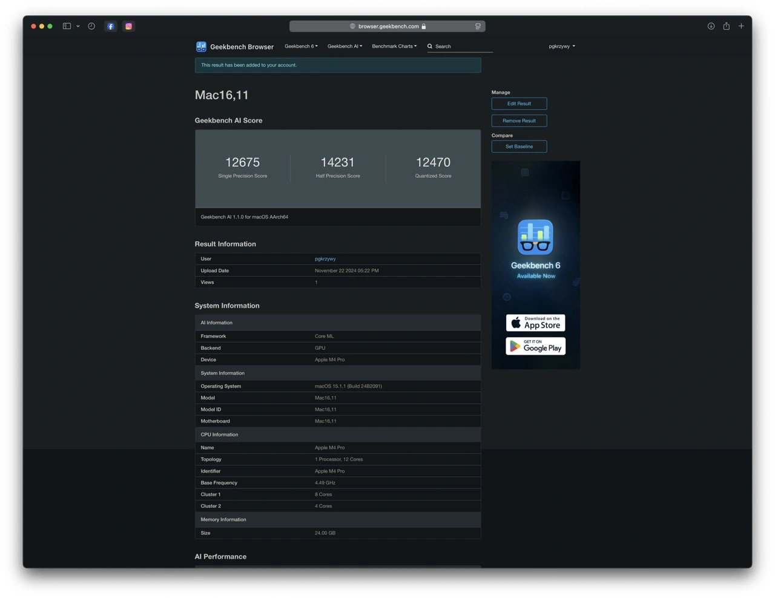Viewport: 775px width, 598px height.
Task: Click the Share icon in Safari toolbar
Action: (726, 26)
